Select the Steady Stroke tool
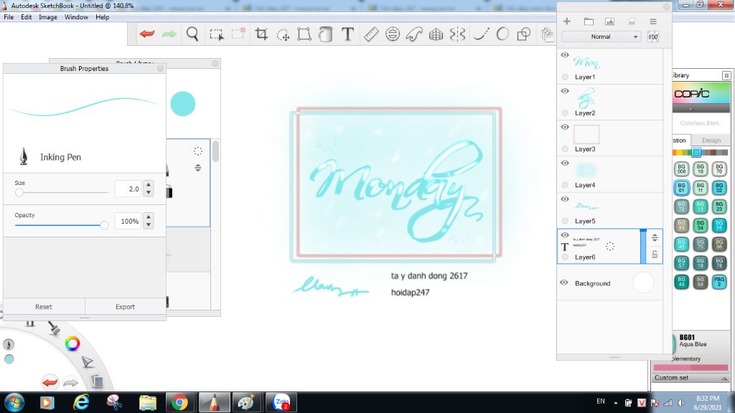The height and width of the screenshot is (413, 735). point(480,34)
